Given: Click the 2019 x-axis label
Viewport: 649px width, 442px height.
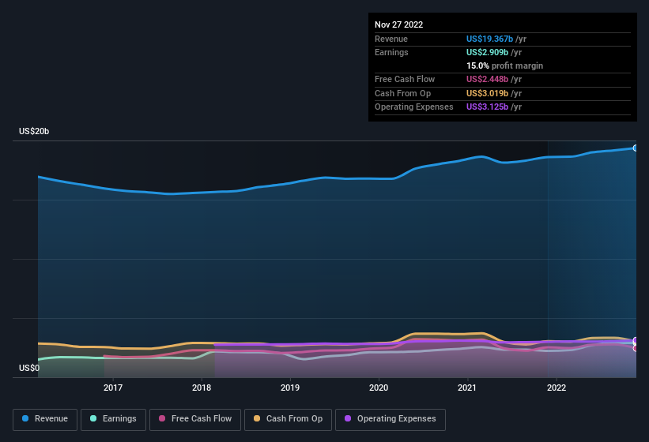Looking at the screenshot, I should point(290,388).
